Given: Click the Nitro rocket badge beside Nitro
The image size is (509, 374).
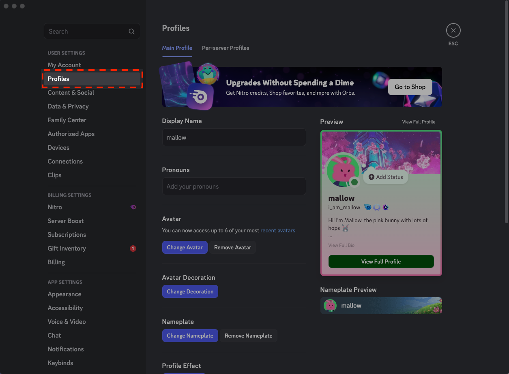Looking at the screenshot, I should (133, 207).
